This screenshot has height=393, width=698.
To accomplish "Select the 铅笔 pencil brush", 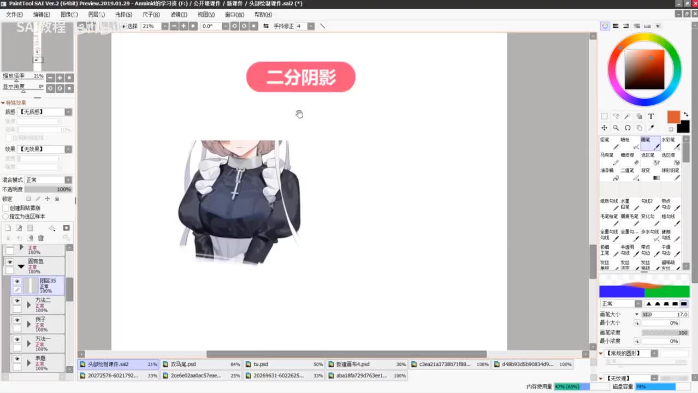I will coord(610,144).
